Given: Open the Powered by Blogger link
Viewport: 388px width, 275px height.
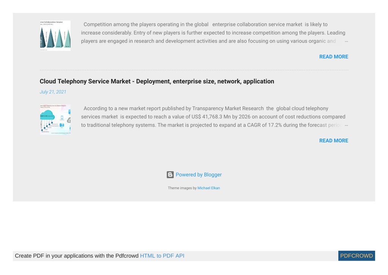Looking at the screenshot, I should 199,175.
